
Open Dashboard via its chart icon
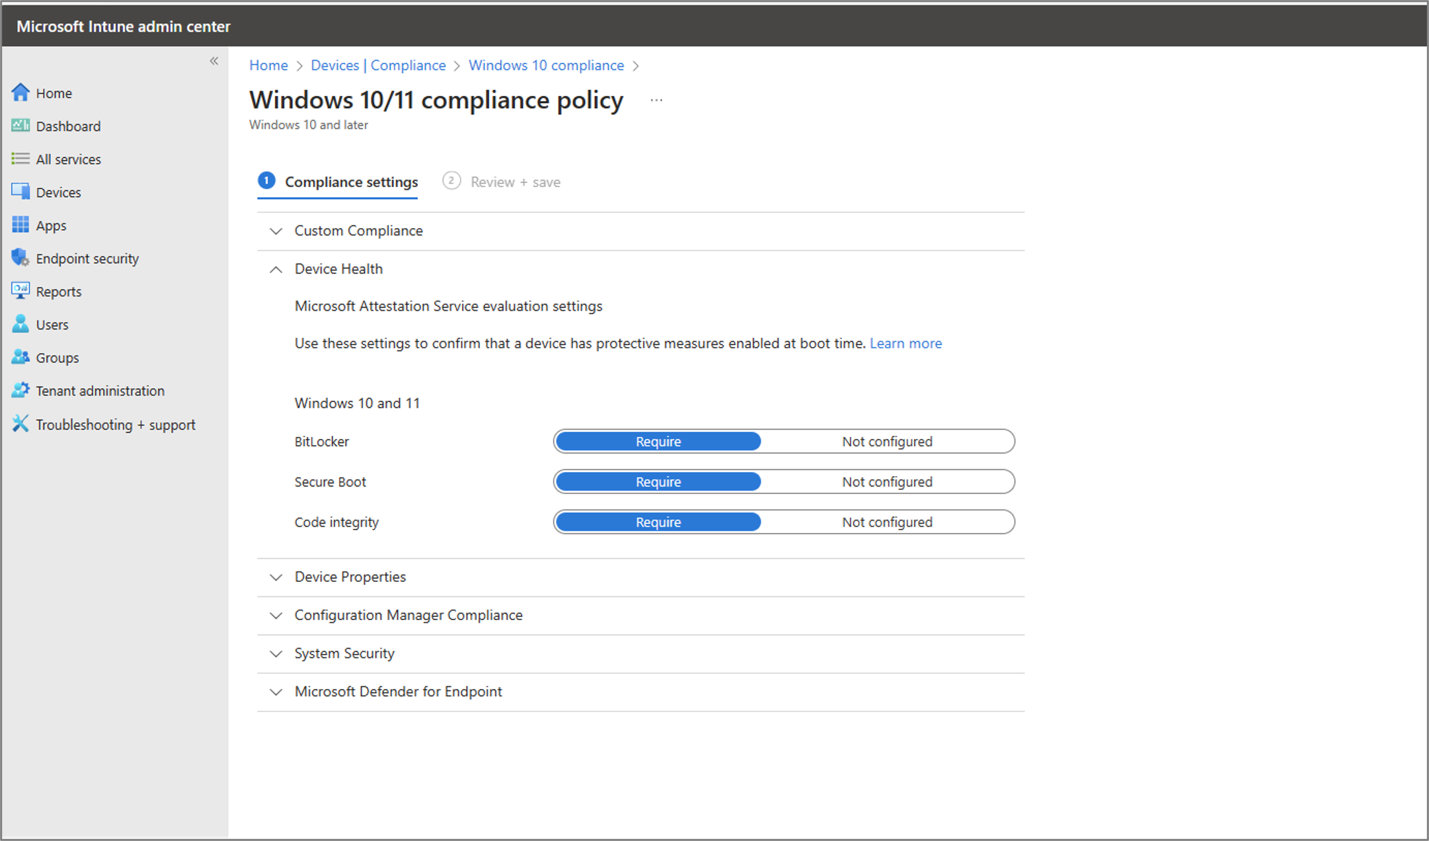pyautogui.click(x=20, y=126)
